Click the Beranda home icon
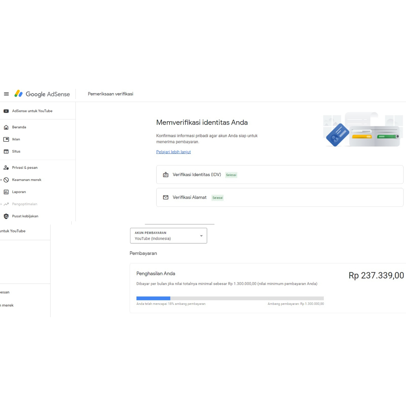Screen dimensions: 406x406 tap(6, 127)
